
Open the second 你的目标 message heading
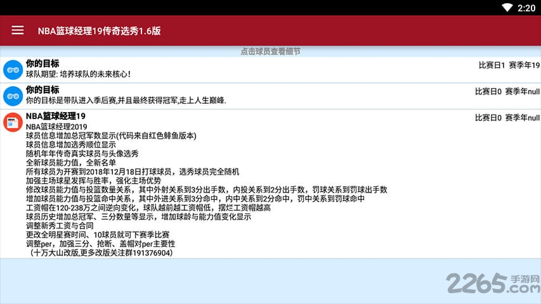(x=42, y=90)
